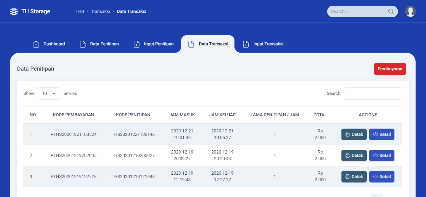Go to the Data Penitipan tab
Viewport: 426px width, 197px height.
[x=104, y=44]
